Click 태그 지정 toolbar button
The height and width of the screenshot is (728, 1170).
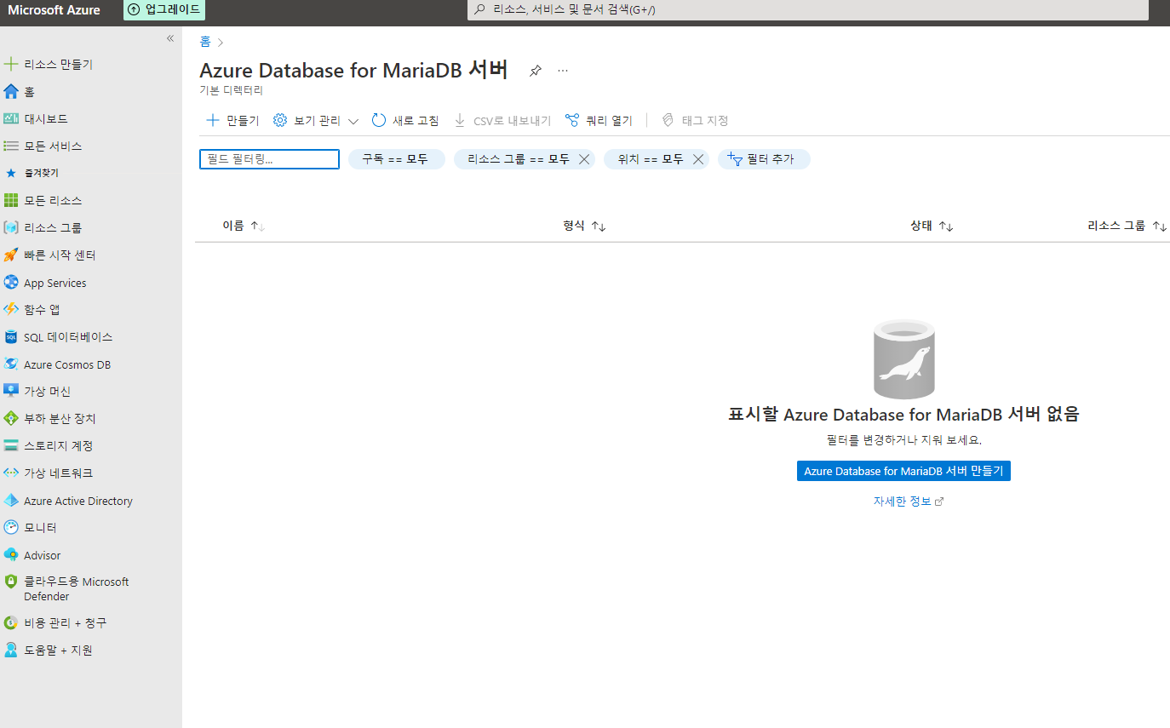tap(696, 120)
